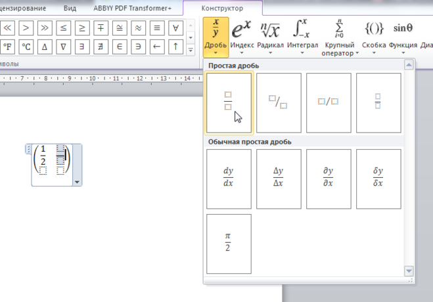433x302 pixels.
Task: Insert the increment delta symbol
Action: click(45, 47)
